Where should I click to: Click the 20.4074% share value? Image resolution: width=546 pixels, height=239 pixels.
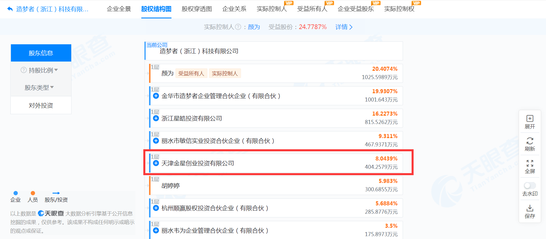tap(385, 69)
